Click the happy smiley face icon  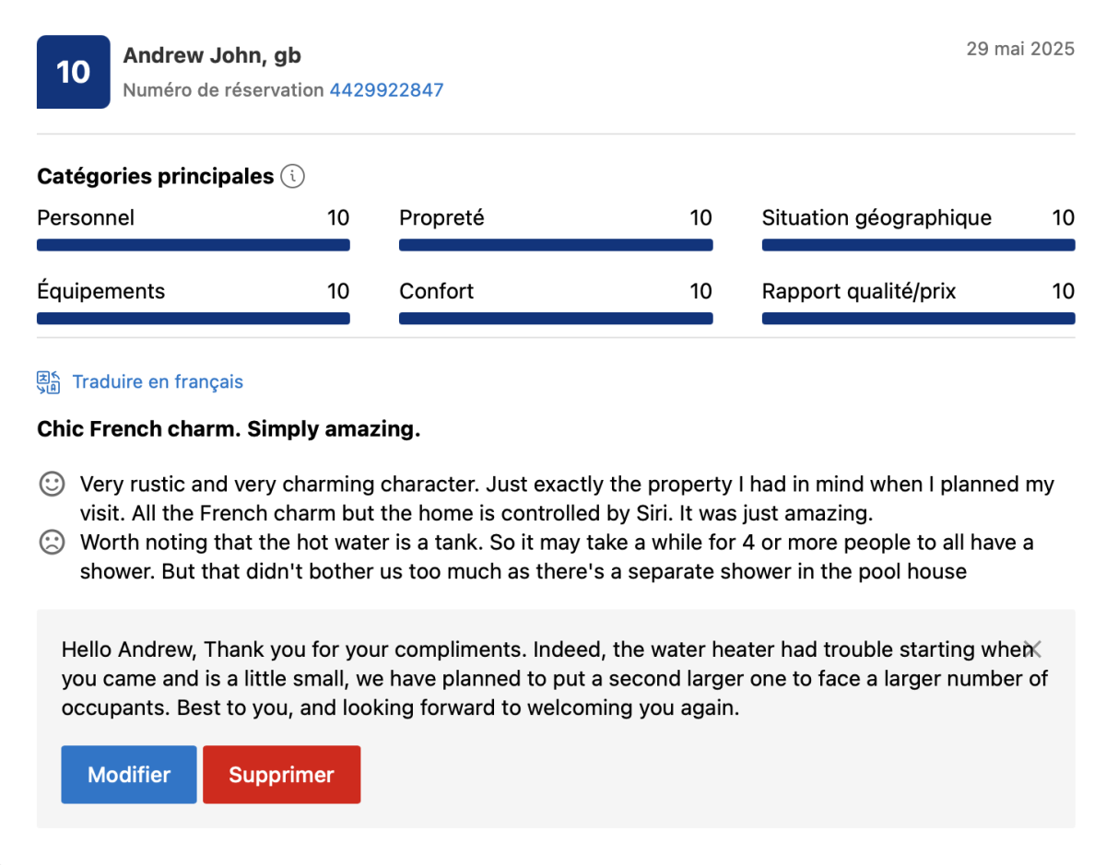(52, 484)
